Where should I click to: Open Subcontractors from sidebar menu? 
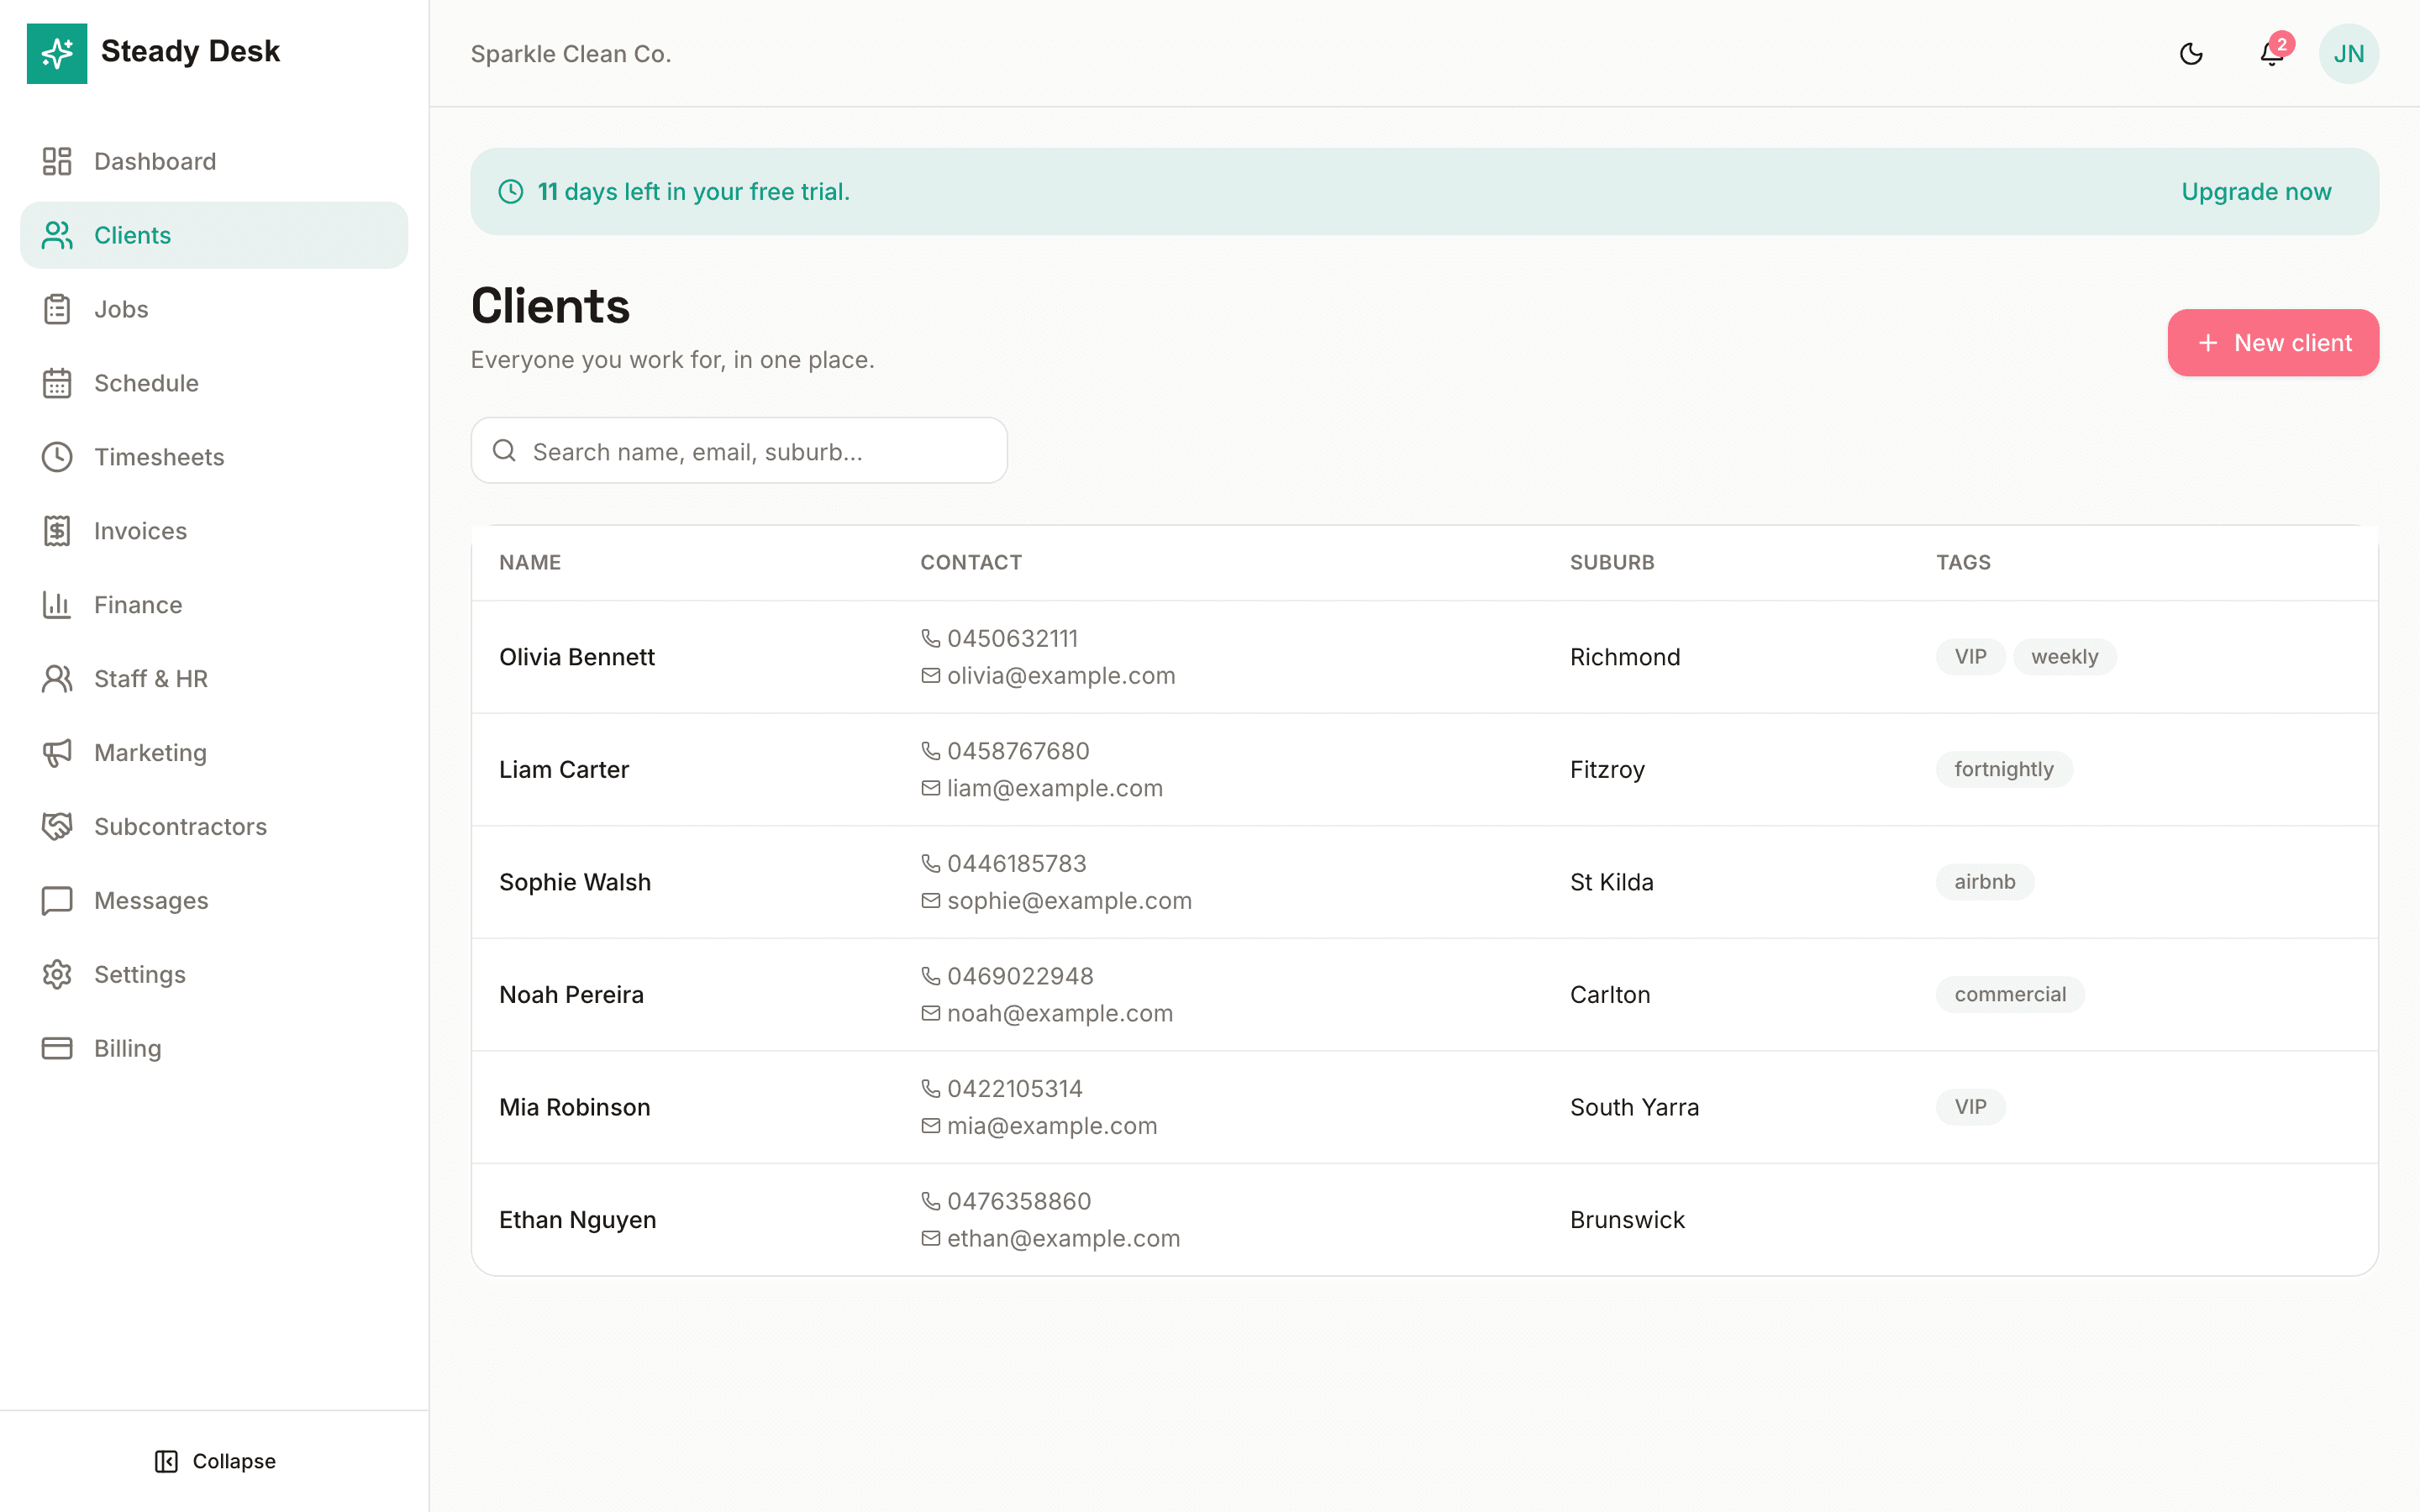tap(214, 827)
